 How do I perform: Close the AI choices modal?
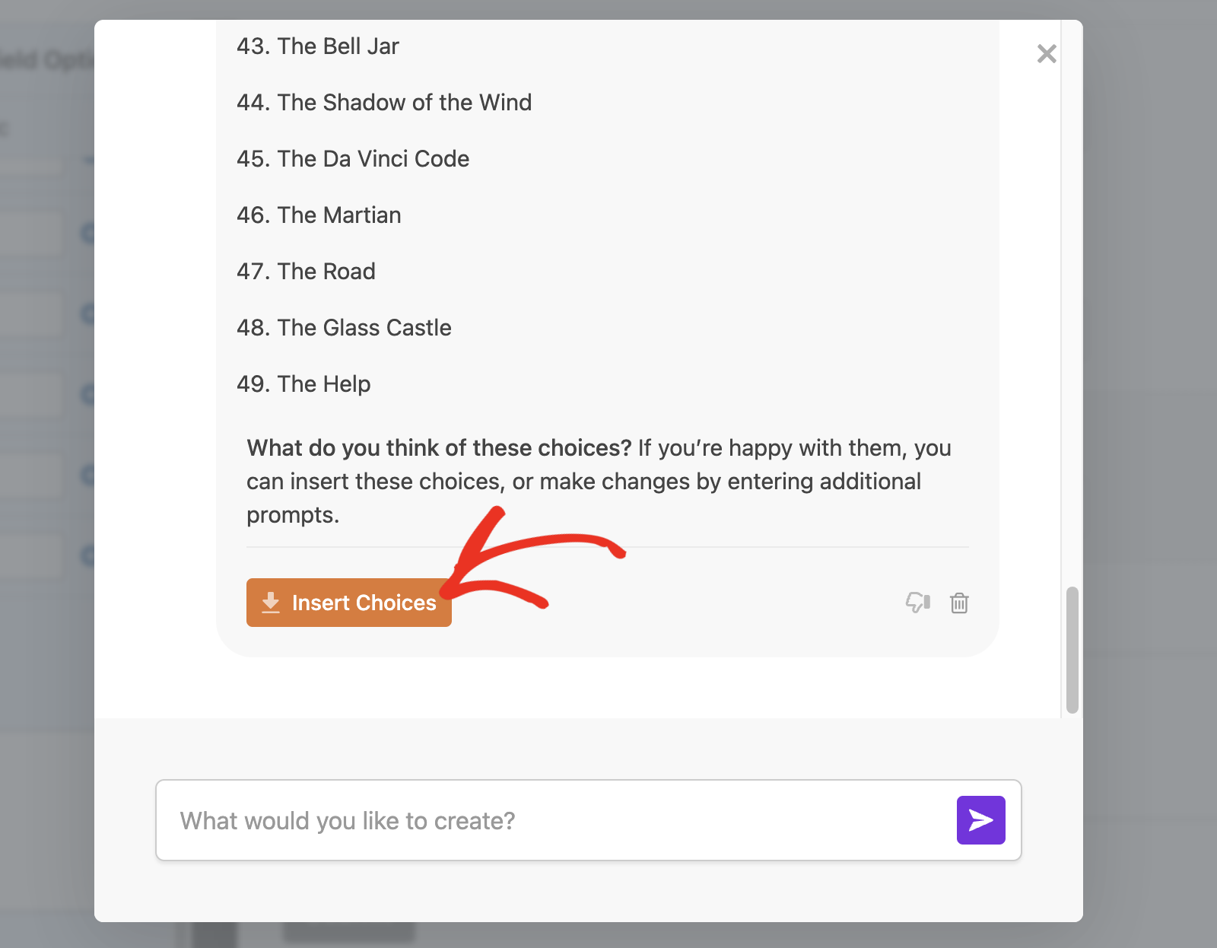pyautogui.click(x=1047, y=54)
